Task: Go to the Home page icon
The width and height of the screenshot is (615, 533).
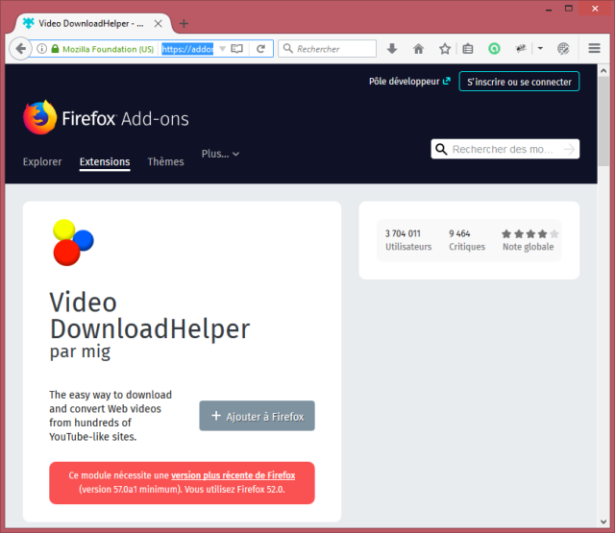Action: [x=419, y=49]
